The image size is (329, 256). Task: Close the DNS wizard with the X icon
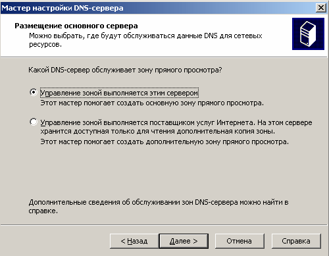click(x=321, y=8)
